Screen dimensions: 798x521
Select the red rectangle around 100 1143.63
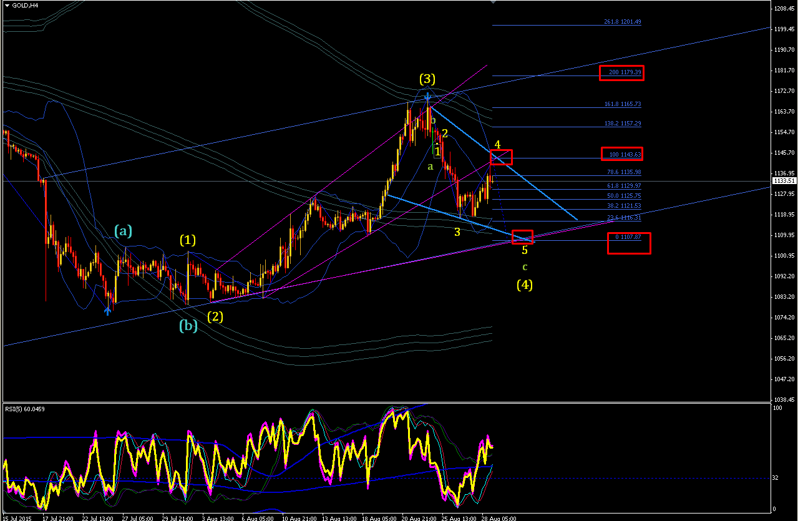[x=622, y=153]
